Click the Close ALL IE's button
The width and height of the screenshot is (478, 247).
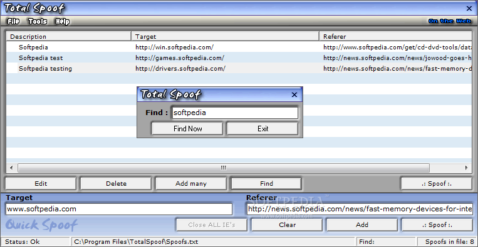tap(212, 225)
